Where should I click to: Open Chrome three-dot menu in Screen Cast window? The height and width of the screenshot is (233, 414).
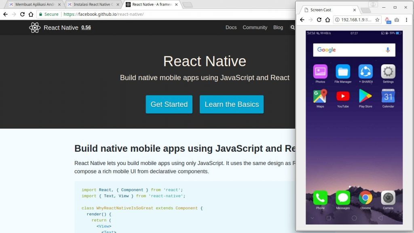pos(406,20)
